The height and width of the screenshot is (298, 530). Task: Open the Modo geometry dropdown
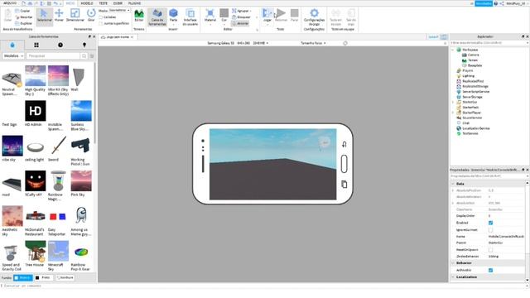119,11
